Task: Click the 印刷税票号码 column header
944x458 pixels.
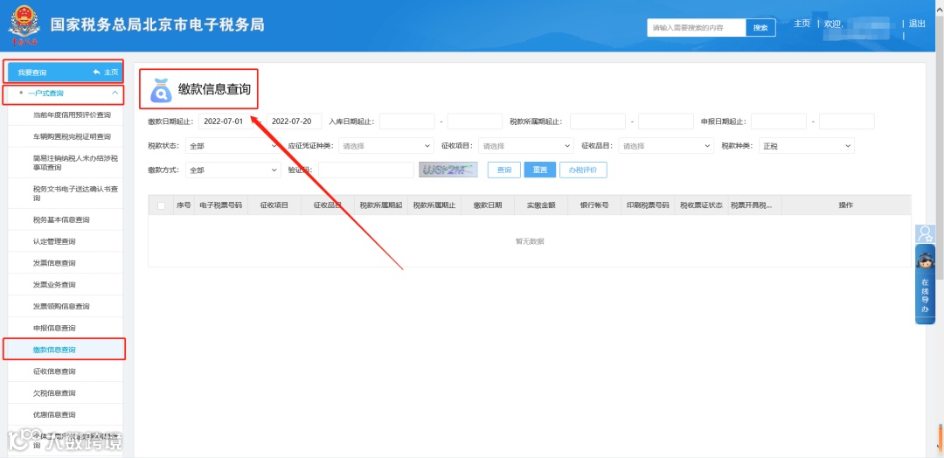Action: pyautogui.click(x=648, y=205)
